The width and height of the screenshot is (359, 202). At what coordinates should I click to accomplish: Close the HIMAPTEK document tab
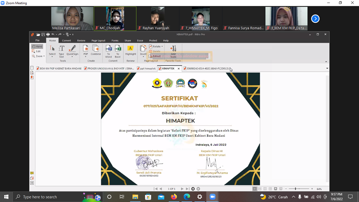tap(179, 68)
